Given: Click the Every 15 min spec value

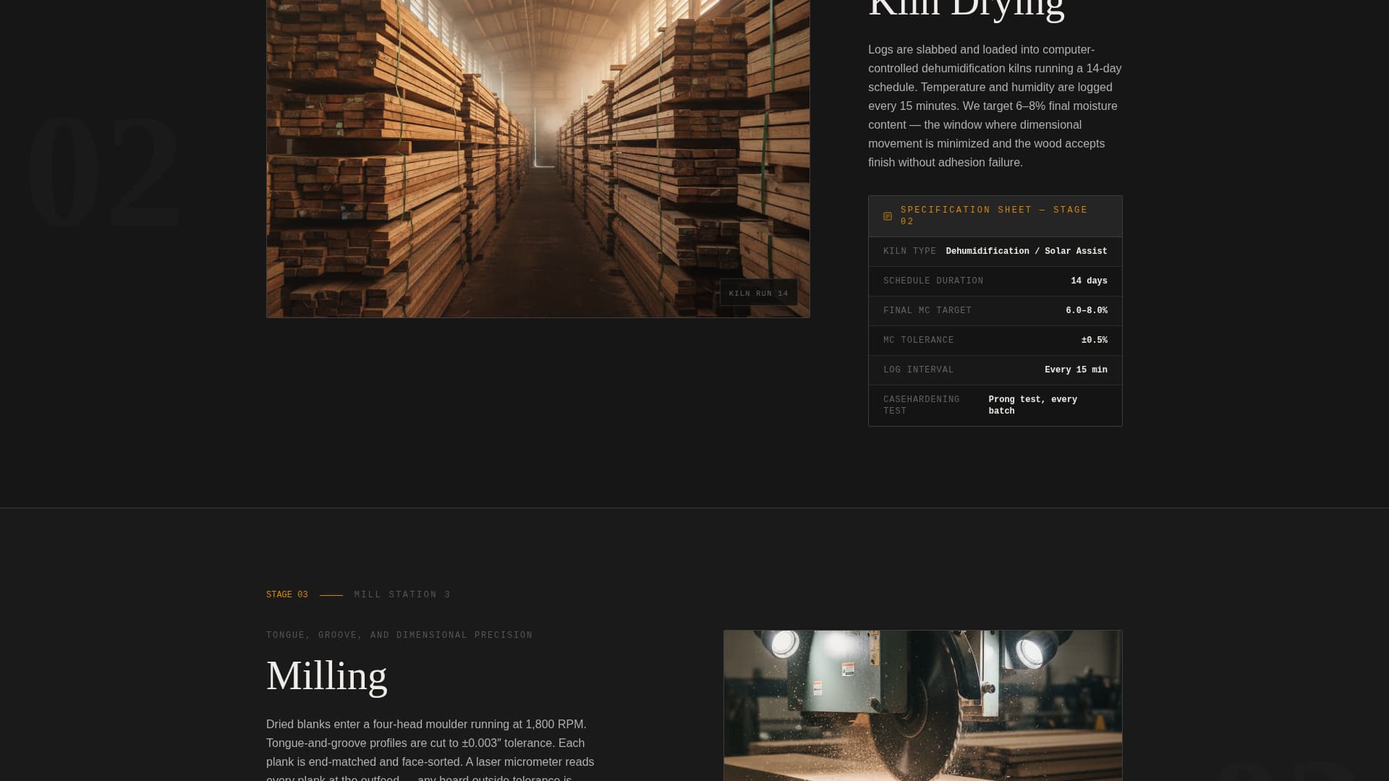Looking at the screenshot, I should coord(1076,370).
